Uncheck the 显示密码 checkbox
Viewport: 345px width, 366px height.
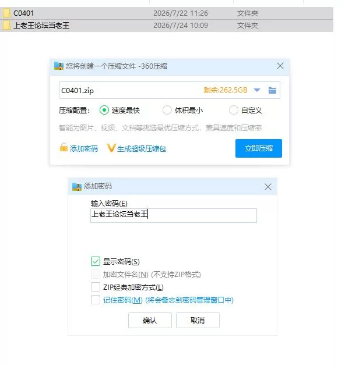click(96, 261)
